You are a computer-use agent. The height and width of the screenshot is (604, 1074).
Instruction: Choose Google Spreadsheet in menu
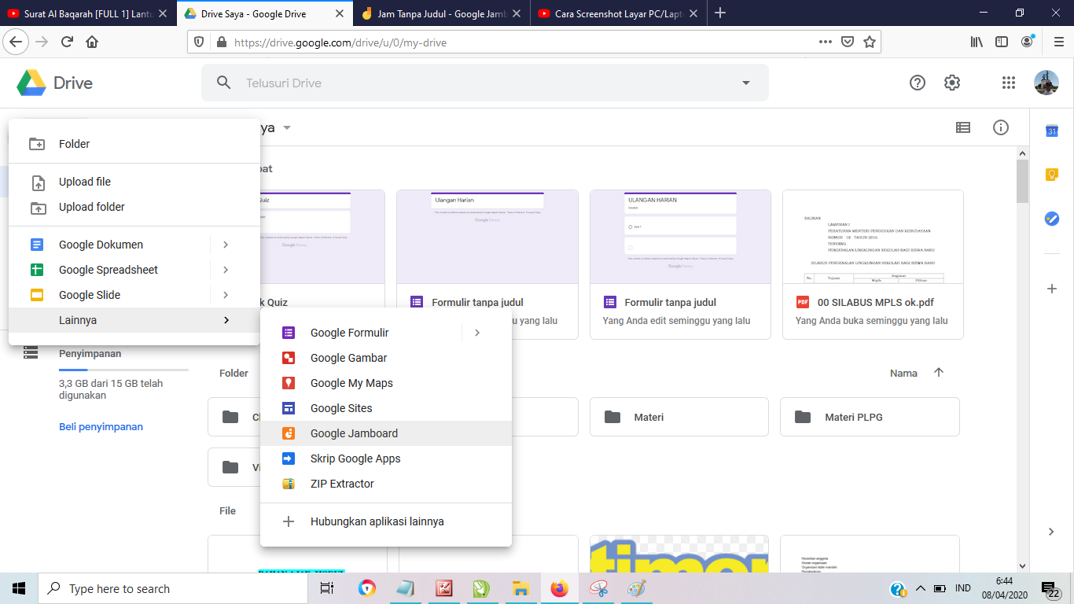tap(109, 270)
